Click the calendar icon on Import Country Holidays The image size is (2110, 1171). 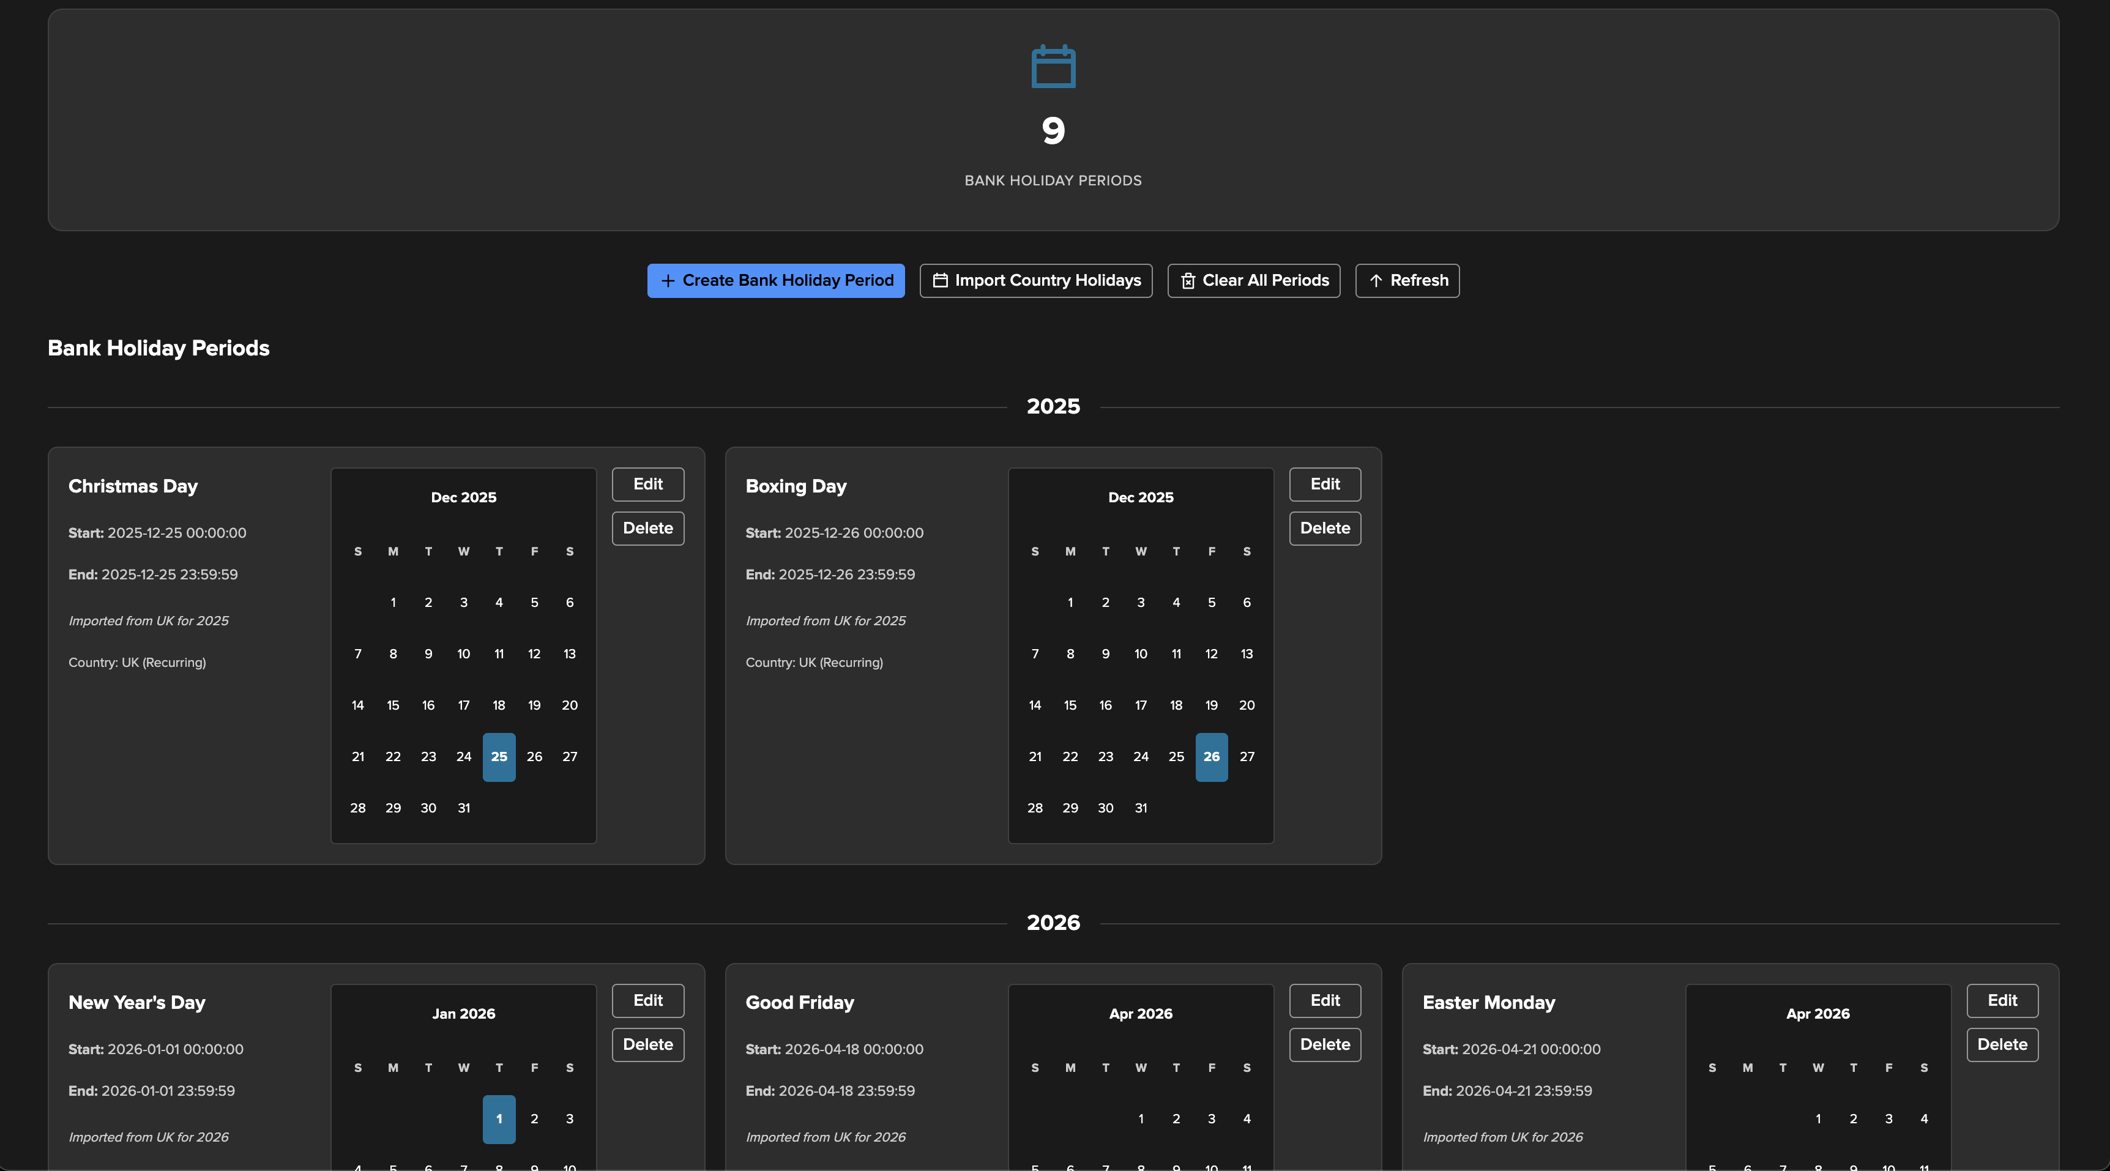coord(941,281)
